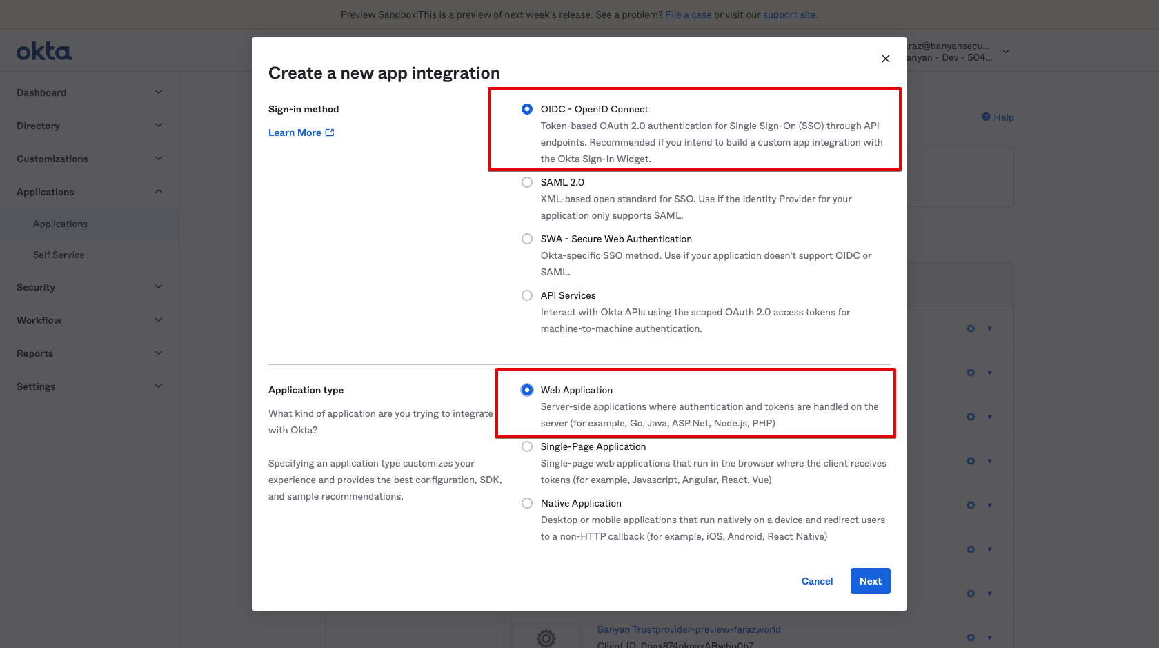1159x648 pixels.
Task: Select the OIDC - OpenID Connect radio button
Action: point(527,109)
